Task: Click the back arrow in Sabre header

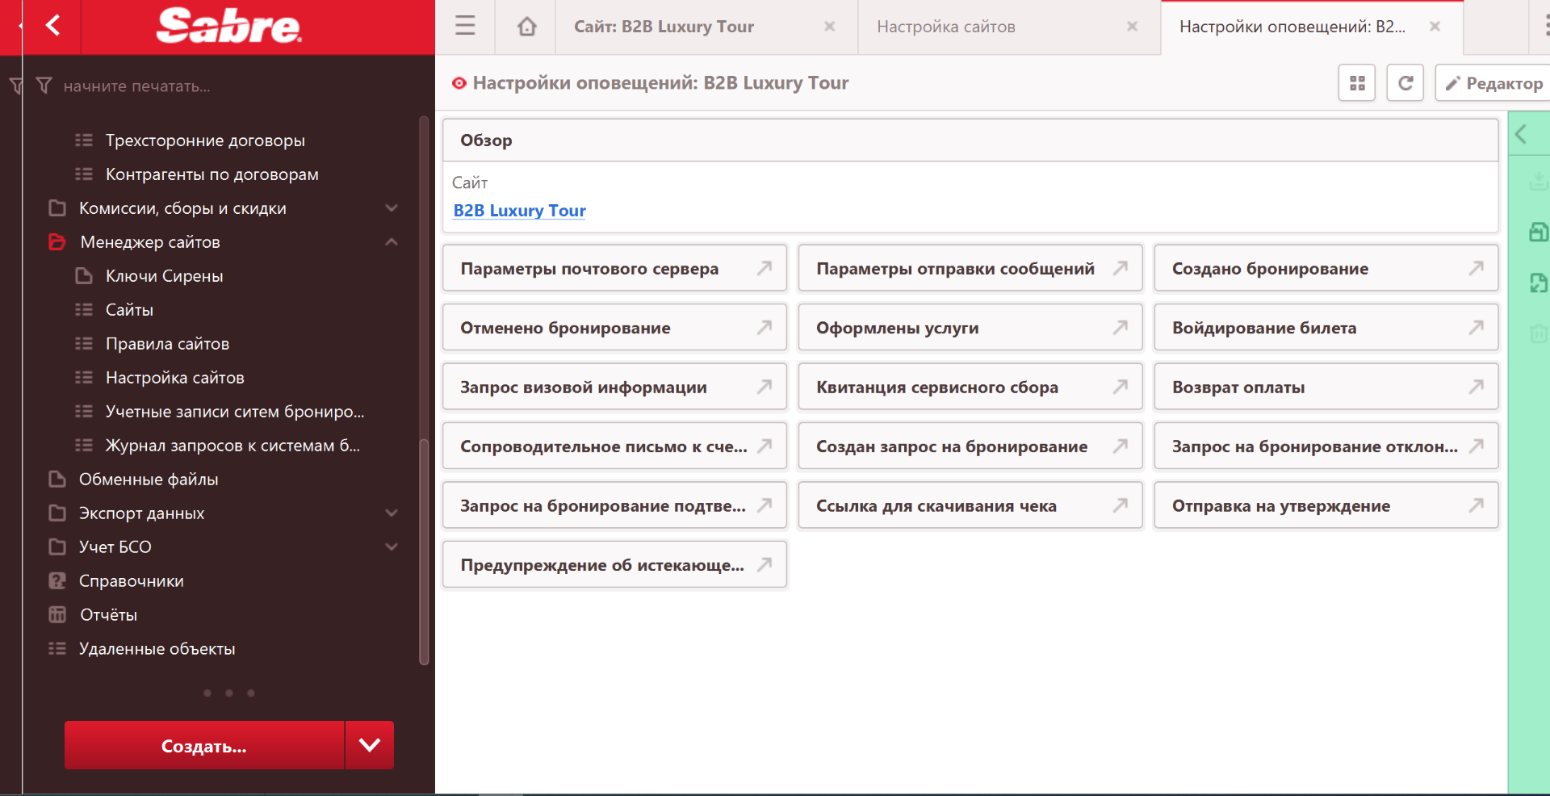Action: pos(53,26)
